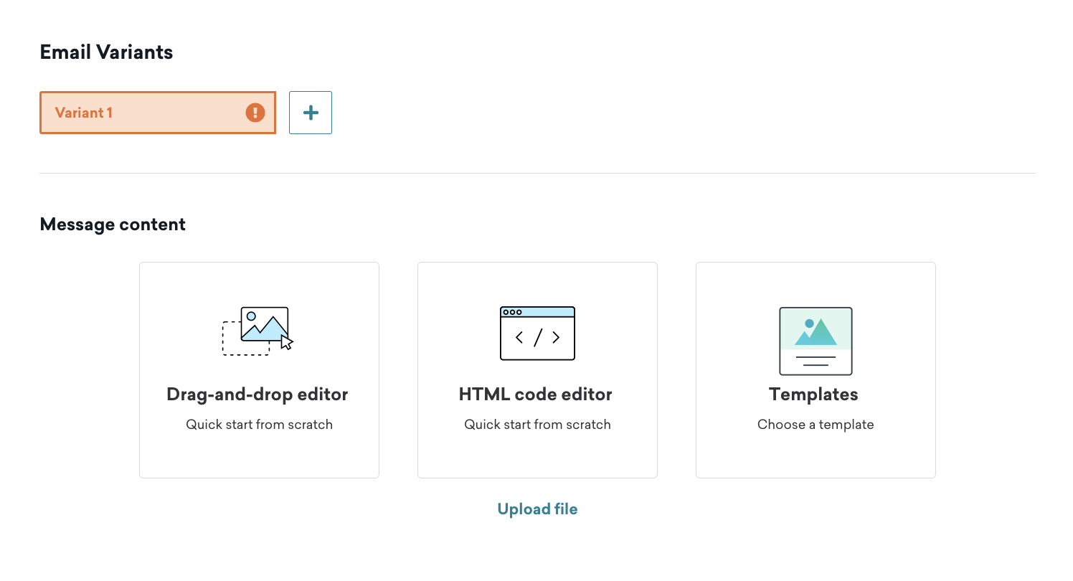Select the HTML code editor card

(537, 369)
